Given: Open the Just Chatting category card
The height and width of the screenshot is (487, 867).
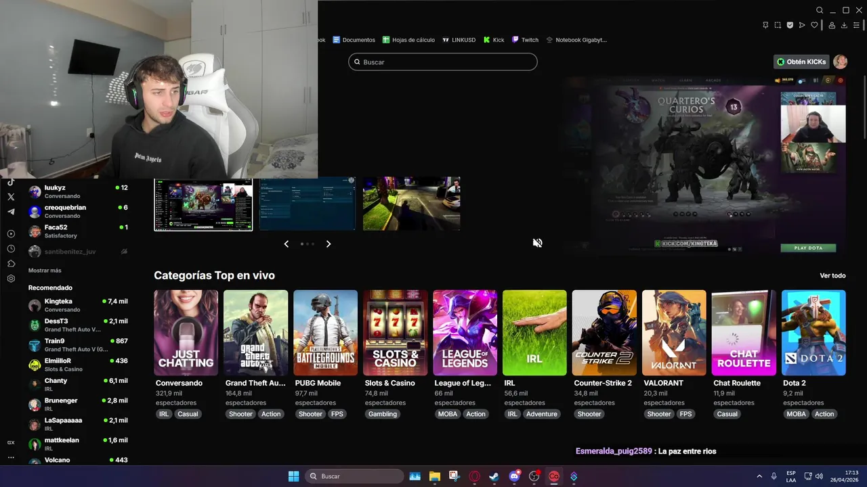Looking at the screenshot, I should tap(186, 333).
